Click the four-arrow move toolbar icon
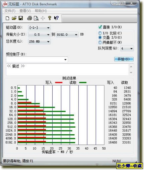 tap(43, 18)
